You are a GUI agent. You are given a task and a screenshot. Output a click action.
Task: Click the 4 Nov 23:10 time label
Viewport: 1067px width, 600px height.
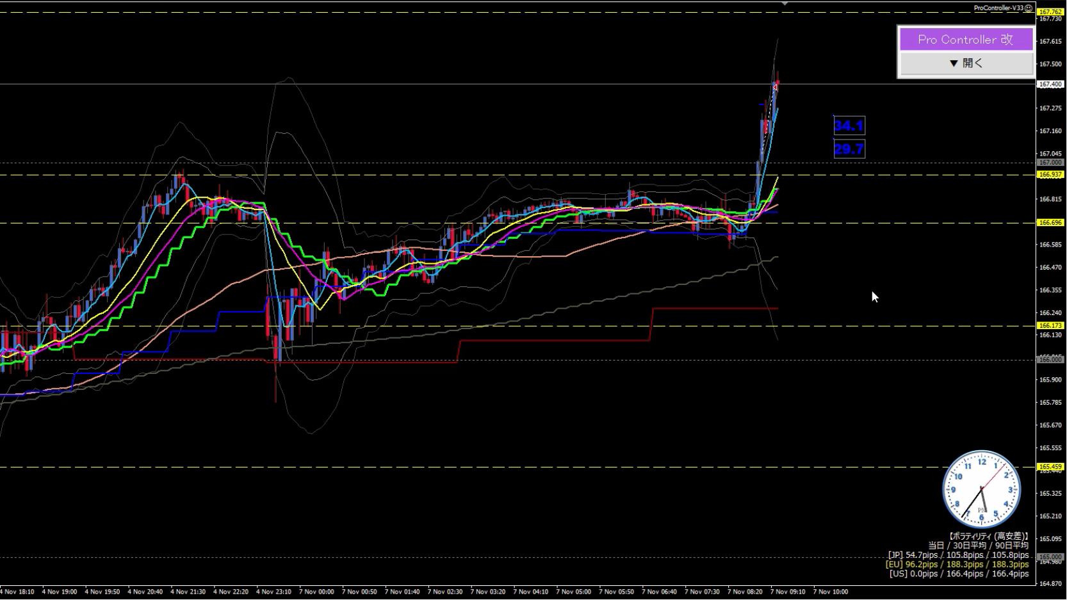[x=274, y=592]
